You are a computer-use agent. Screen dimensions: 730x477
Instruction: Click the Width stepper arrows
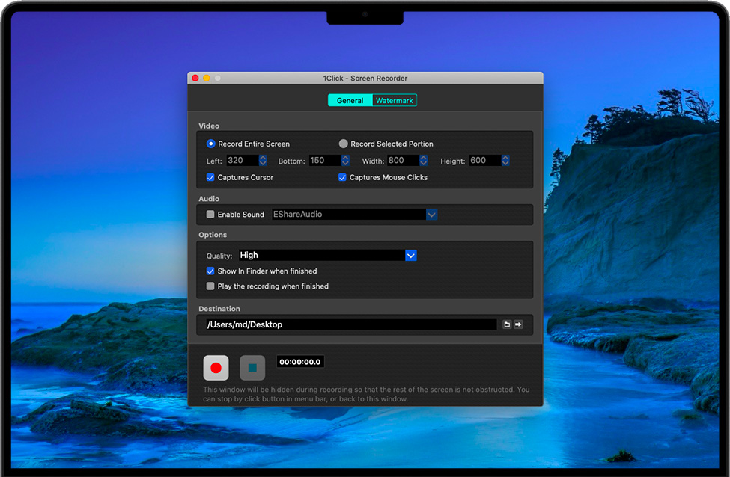pos(424,161)
